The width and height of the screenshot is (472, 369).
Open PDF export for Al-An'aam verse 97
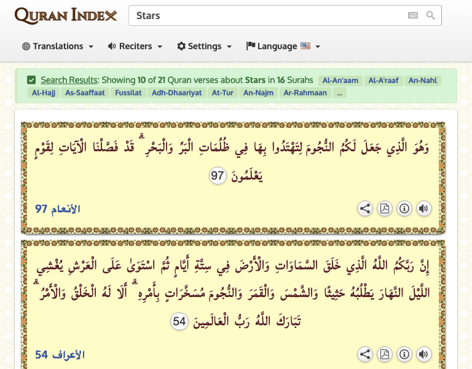(384, 208)
